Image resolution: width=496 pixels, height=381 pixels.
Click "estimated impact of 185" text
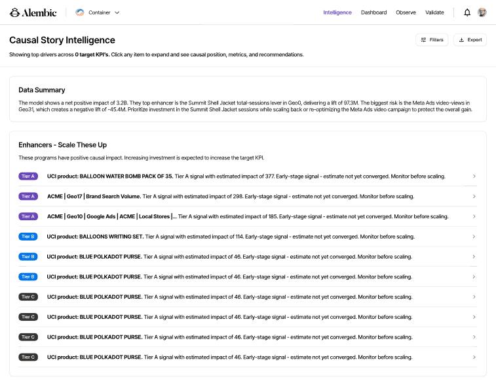tap(248, 216)
